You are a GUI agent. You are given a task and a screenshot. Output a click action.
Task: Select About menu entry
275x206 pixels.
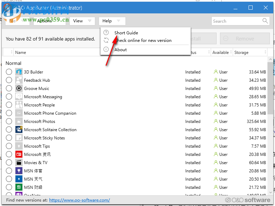[x=121, y=49]
